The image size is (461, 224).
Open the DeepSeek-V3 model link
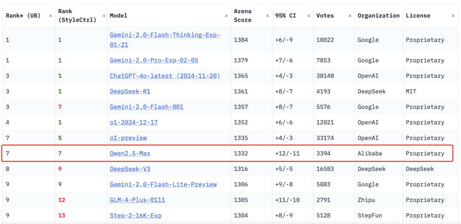130,169
